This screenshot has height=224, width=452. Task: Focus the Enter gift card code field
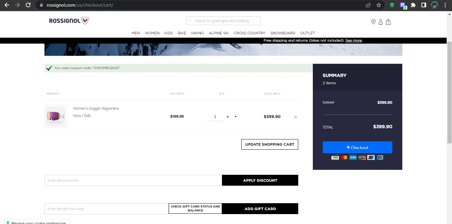pyautogui.click(x=106, y=209)
